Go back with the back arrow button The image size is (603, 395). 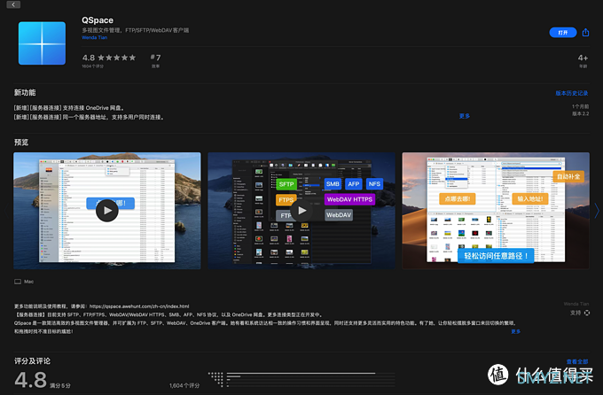pyautogui.click(x=13, y=4)
